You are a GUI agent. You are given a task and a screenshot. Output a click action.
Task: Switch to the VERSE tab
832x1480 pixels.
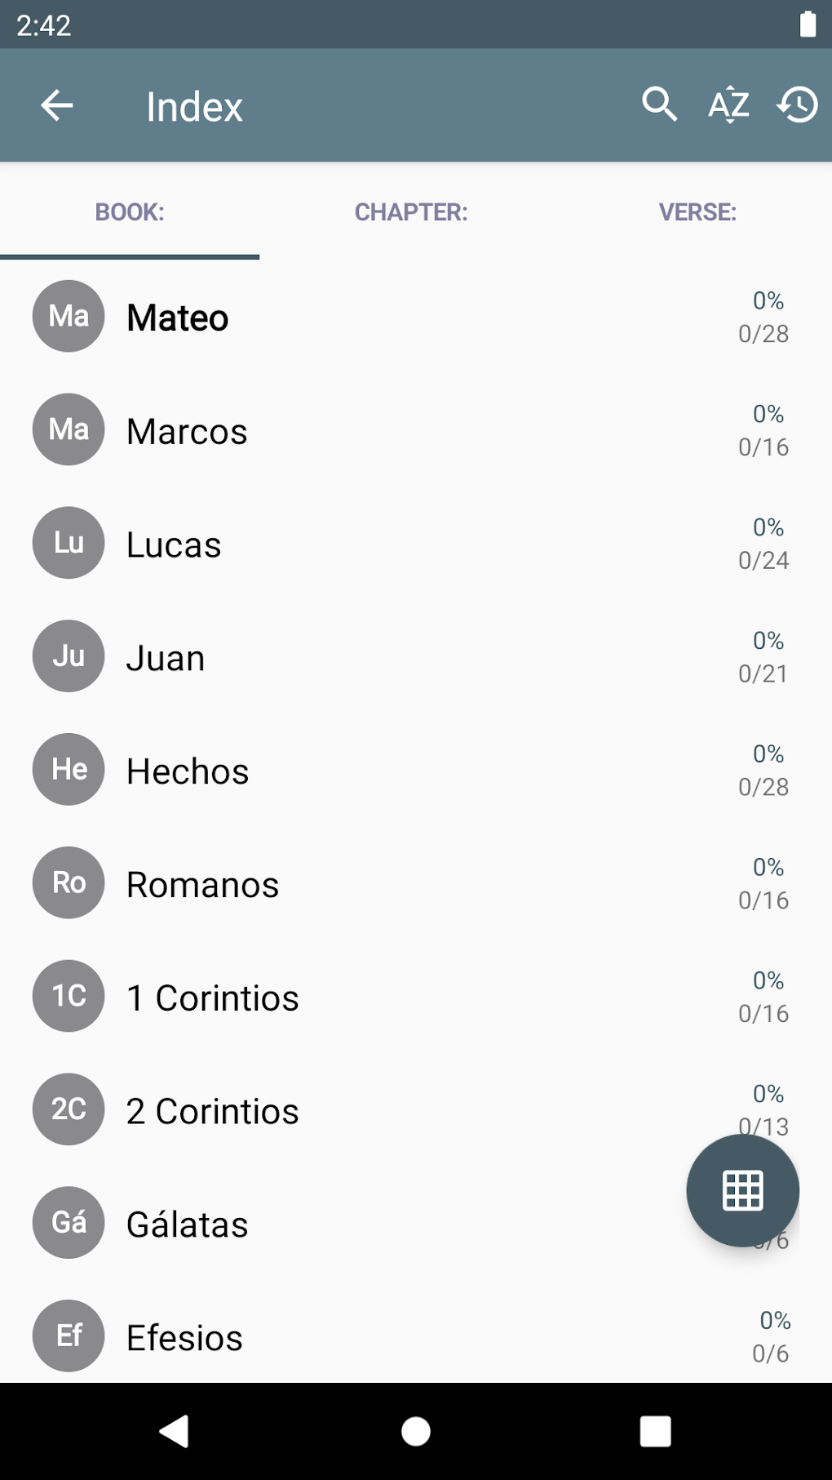(x=697, y=212)
